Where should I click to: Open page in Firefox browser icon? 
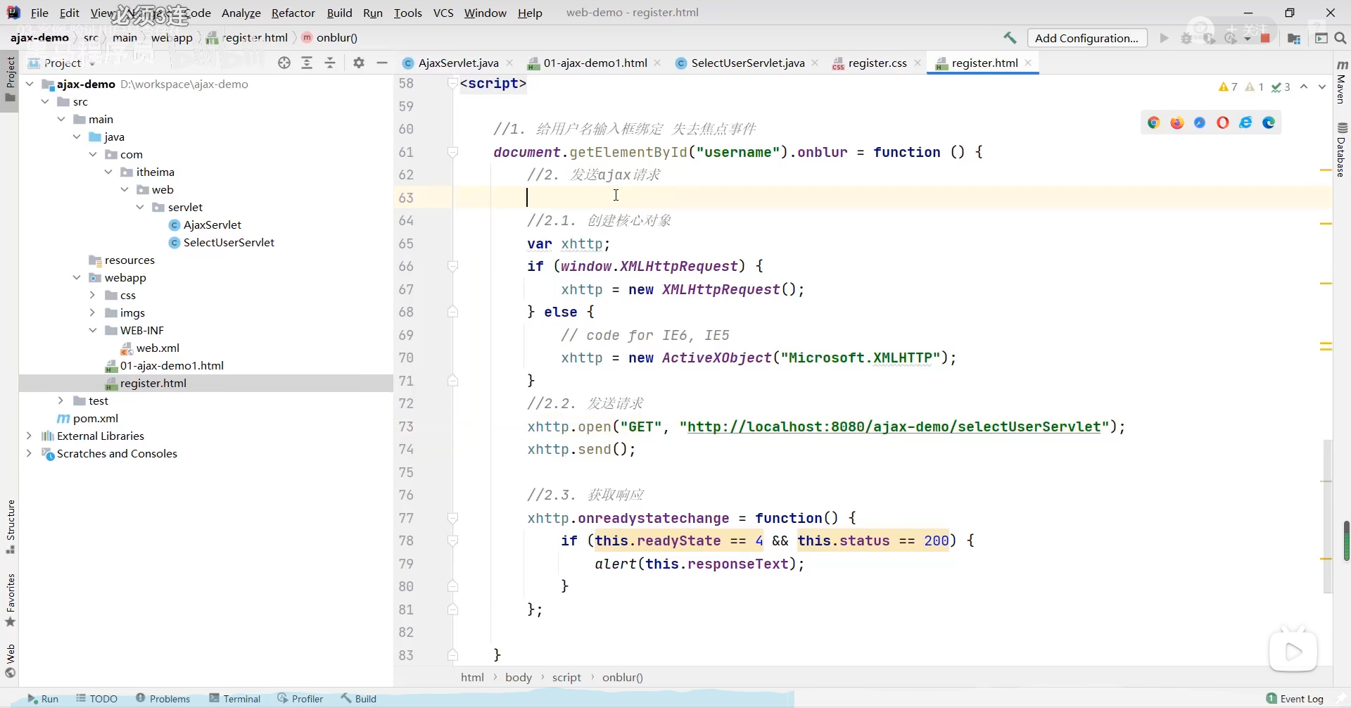coord(1176,123)
